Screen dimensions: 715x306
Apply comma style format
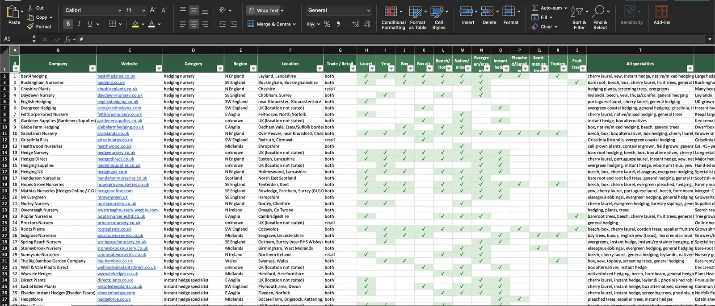(338, 24)
